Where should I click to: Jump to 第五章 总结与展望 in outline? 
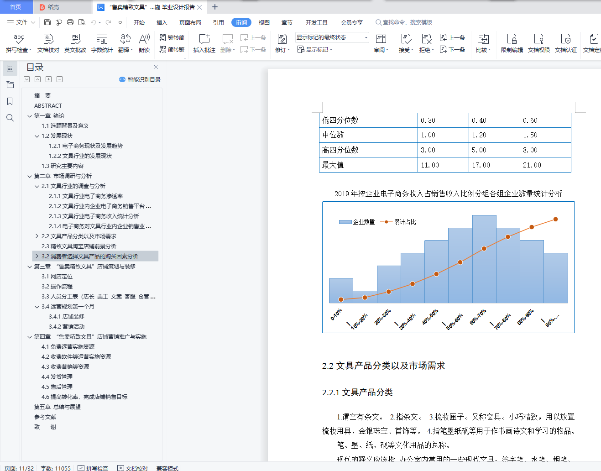57,407
